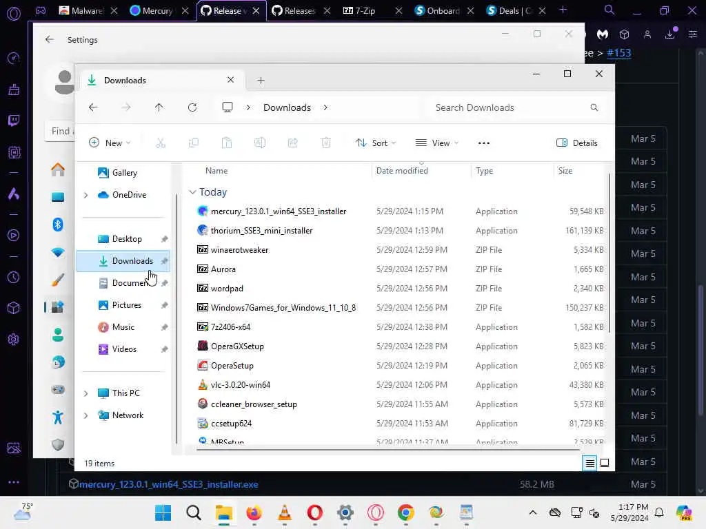706x529 pixels.
Task: Sort by Date modified column header
Action: [x=402, y=171]
